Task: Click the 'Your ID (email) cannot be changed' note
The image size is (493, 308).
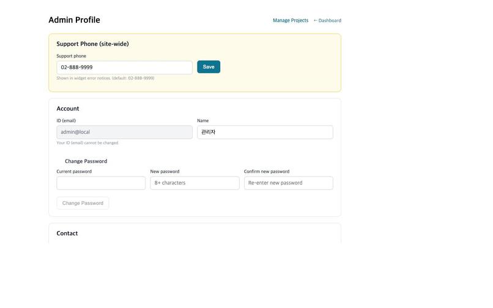Action: pyautogui.click(x=87, y=142)
